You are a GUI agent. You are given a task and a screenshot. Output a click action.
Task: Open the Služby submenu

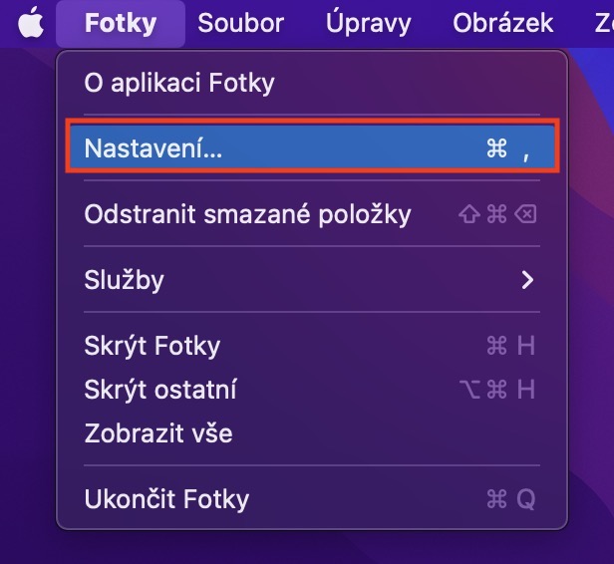pos(125,280)
